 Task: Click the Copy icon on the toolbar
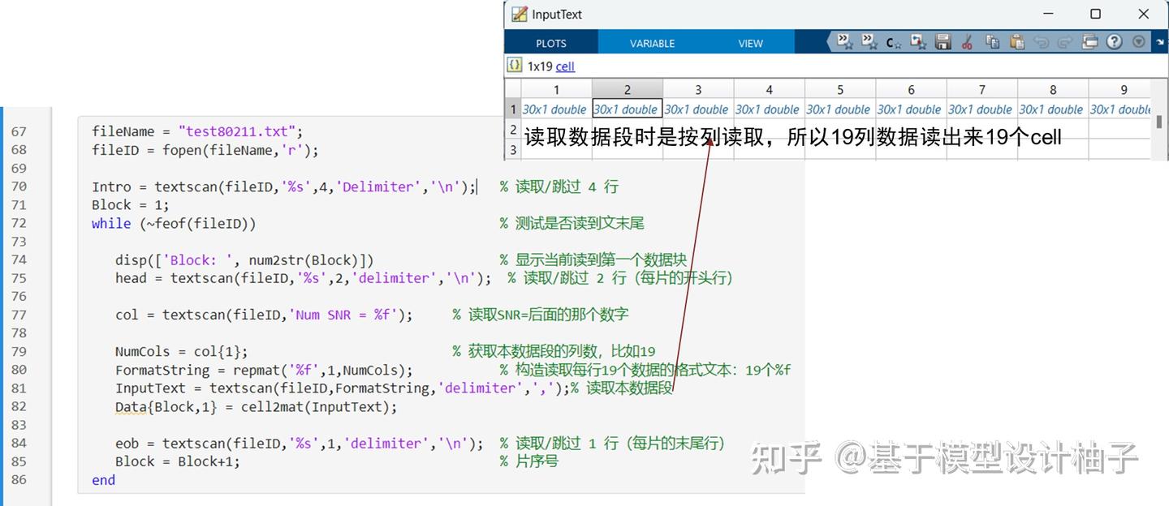pos(992,42)
